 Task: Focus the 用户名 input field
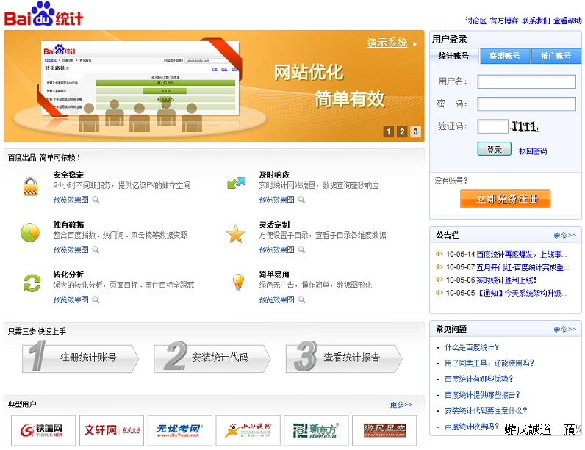tap(526, 81)
